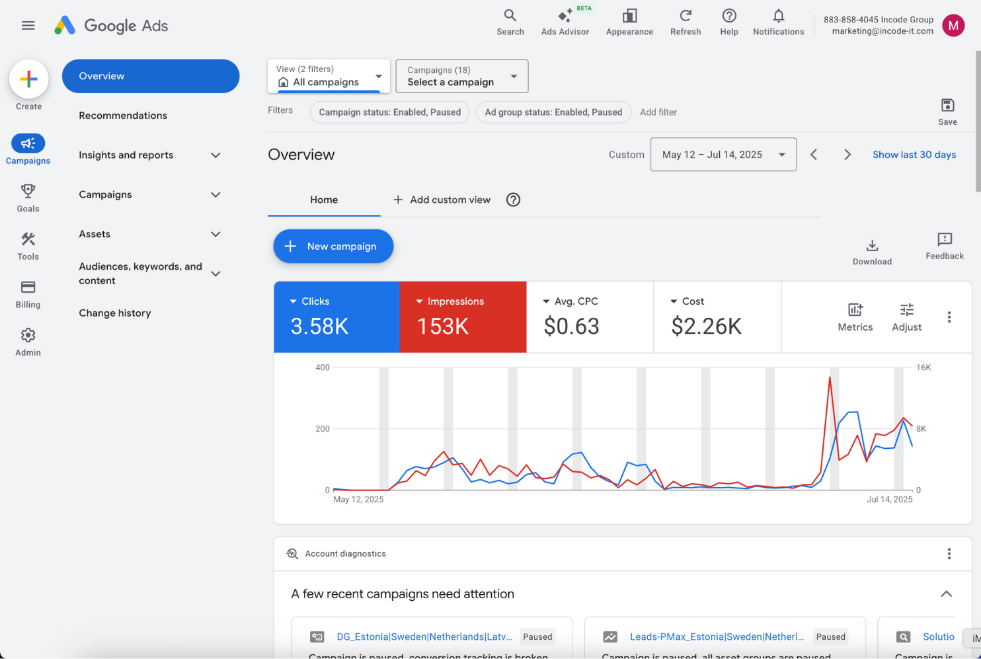Switch to the Home tab
The height and width of the screenshot is (659, 981).
pyautogui.click(x=324, y=200)
